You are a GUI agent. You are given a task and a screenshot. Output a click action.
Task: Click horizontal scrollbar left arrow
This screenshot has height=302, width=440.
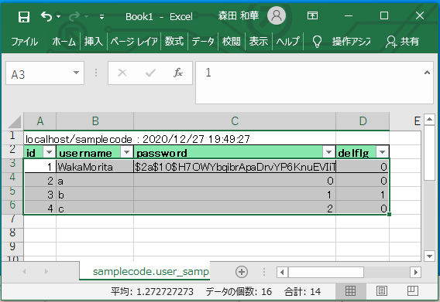coord(282,272)
